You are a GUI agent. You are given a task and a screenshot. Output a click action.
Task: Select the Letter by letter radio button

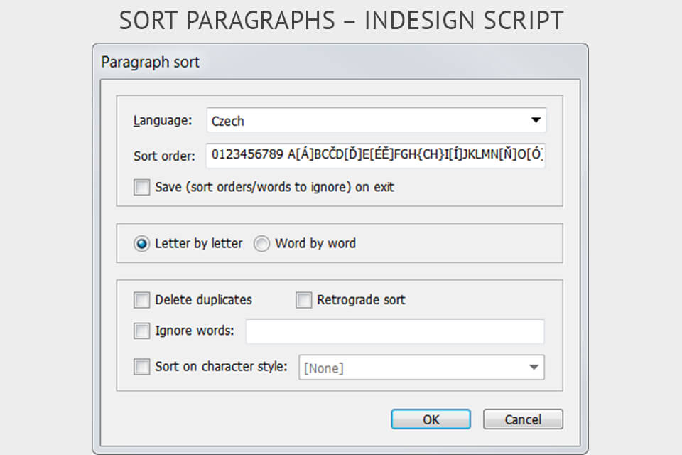point(141,243)
